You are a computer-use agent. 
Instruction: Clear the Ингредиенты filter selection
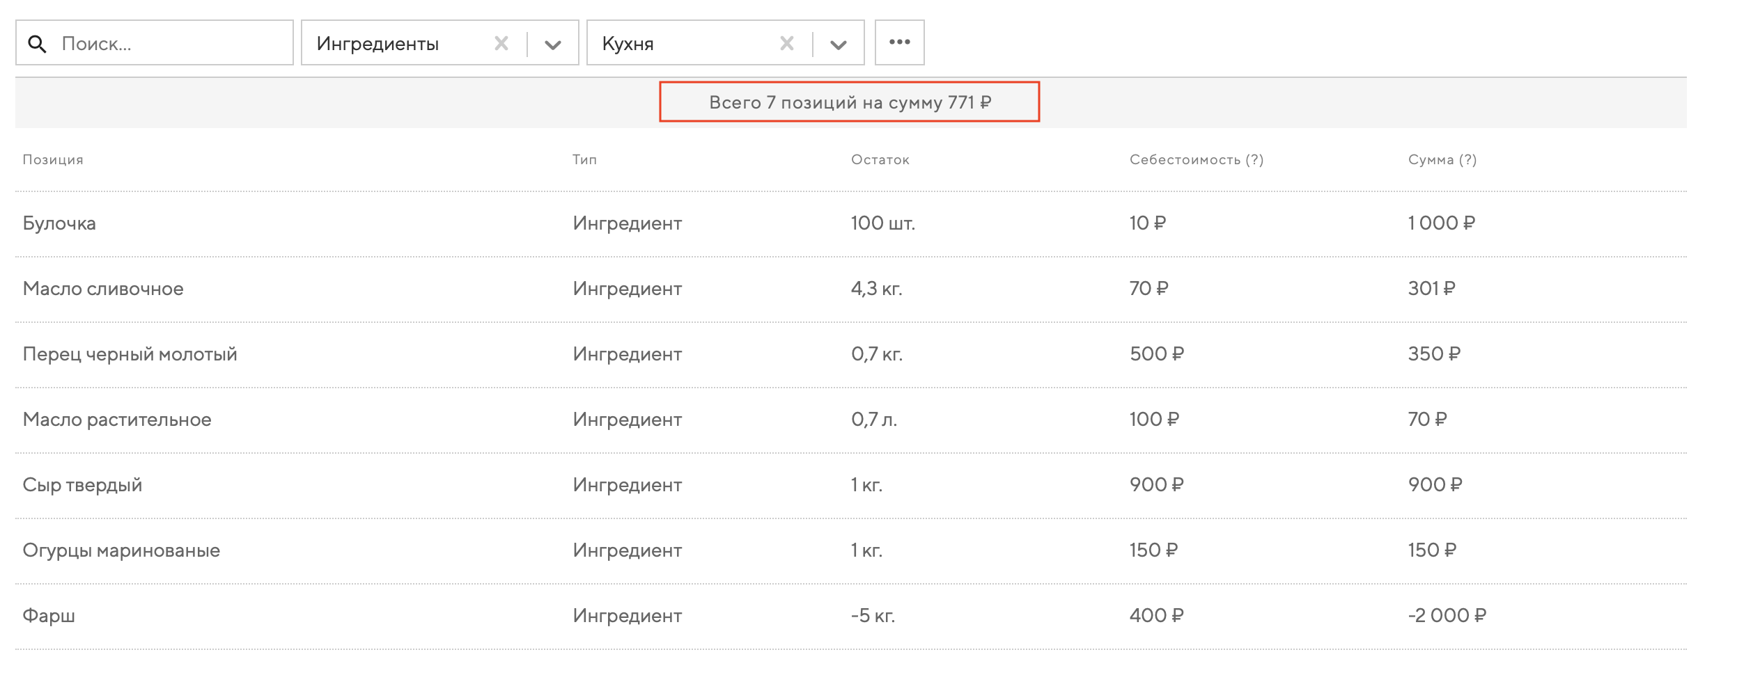pos(501,44)
